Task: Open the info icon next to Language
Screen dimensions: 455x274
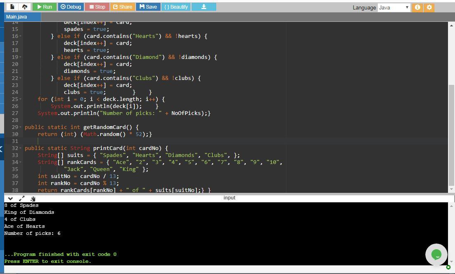Action: (417, 7)
